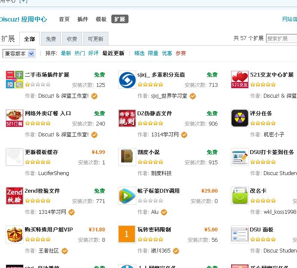Sort extensions by 最近更新

[x=113, y=53]
